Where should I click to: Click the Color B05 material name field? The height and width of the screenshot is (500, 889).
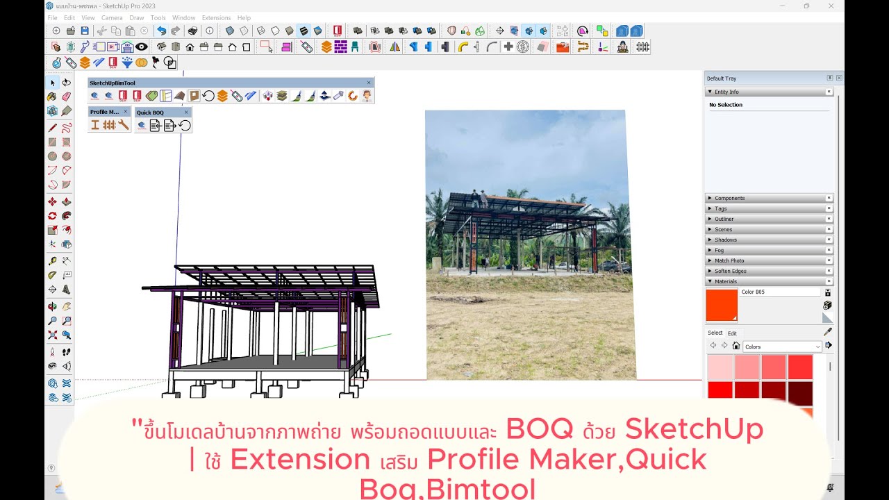coord(780,292)
